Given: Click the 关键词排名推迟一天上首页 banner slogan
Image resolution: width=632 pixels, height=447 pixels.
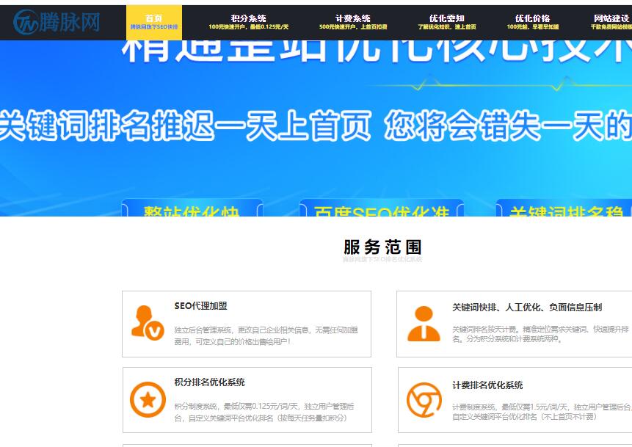Looking at the screenshot, I should click(185, 126).
